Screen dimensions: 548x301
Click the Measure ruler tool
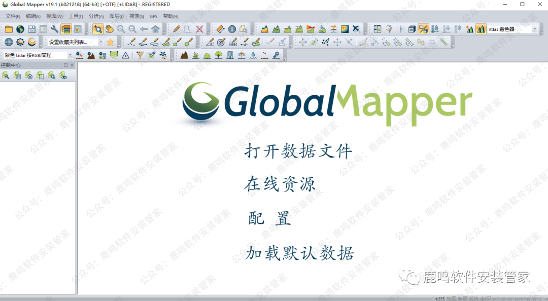[220, 29]
